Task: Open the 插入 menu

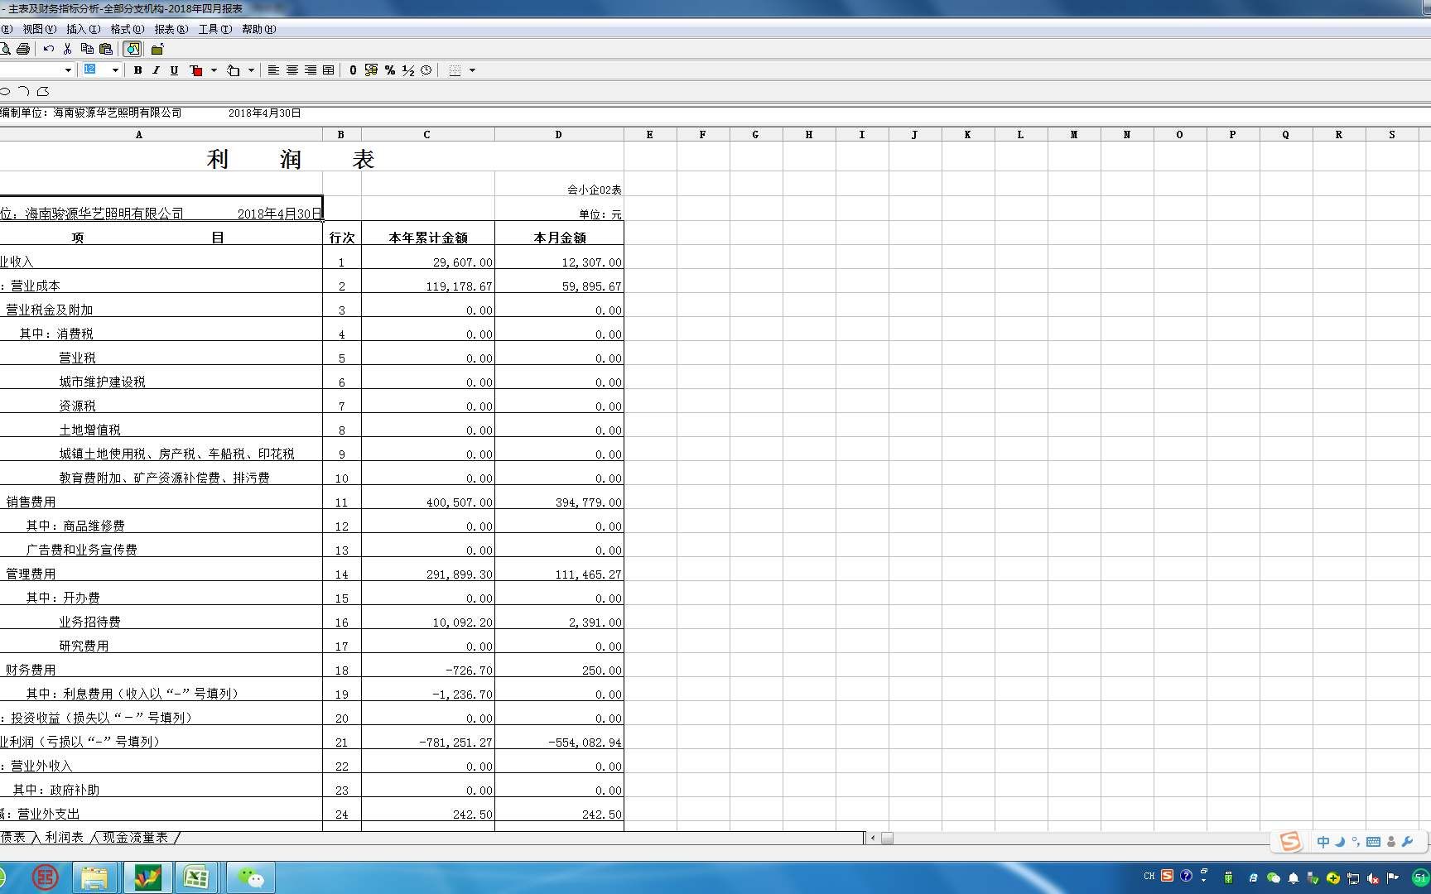Action: 83,29
